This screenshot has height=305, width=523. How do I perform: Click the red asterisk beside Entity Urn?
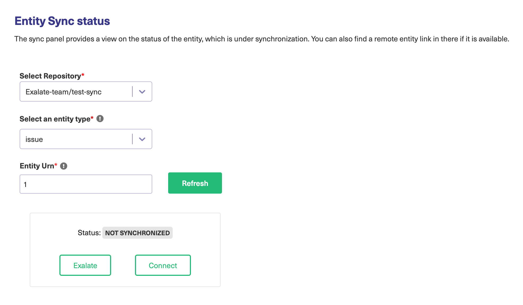tap(56, 165)
